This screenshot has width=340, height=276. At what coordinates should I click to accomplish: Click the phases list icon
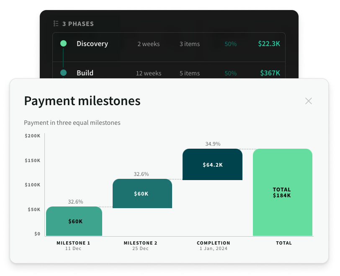point(56,24)
